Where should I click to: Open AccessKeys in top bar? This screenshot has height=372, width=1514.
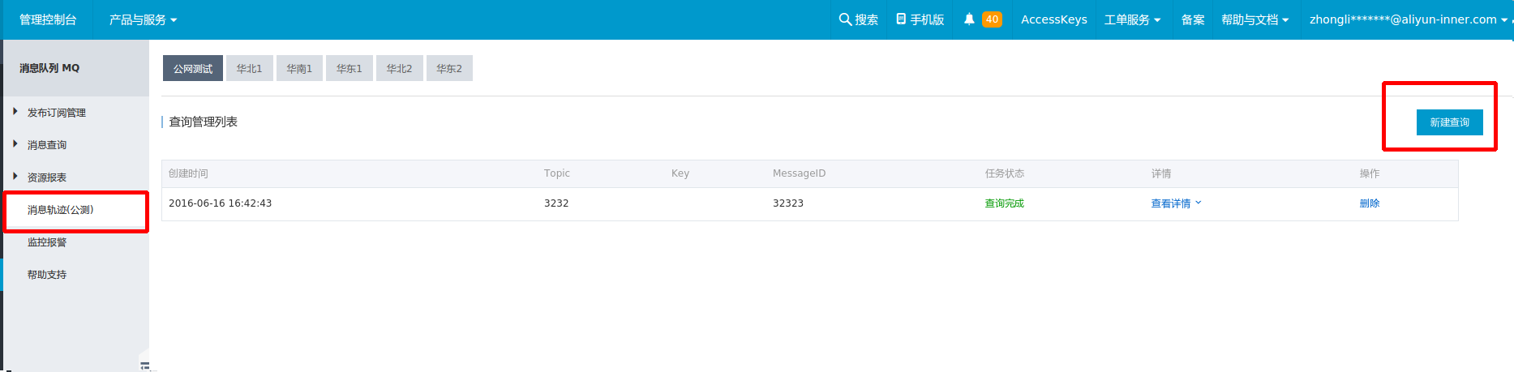(x=1054, y=19)
